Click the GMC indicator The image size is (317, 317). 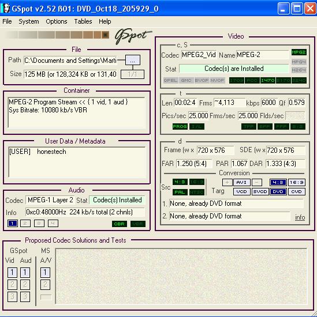pos(186,80)
